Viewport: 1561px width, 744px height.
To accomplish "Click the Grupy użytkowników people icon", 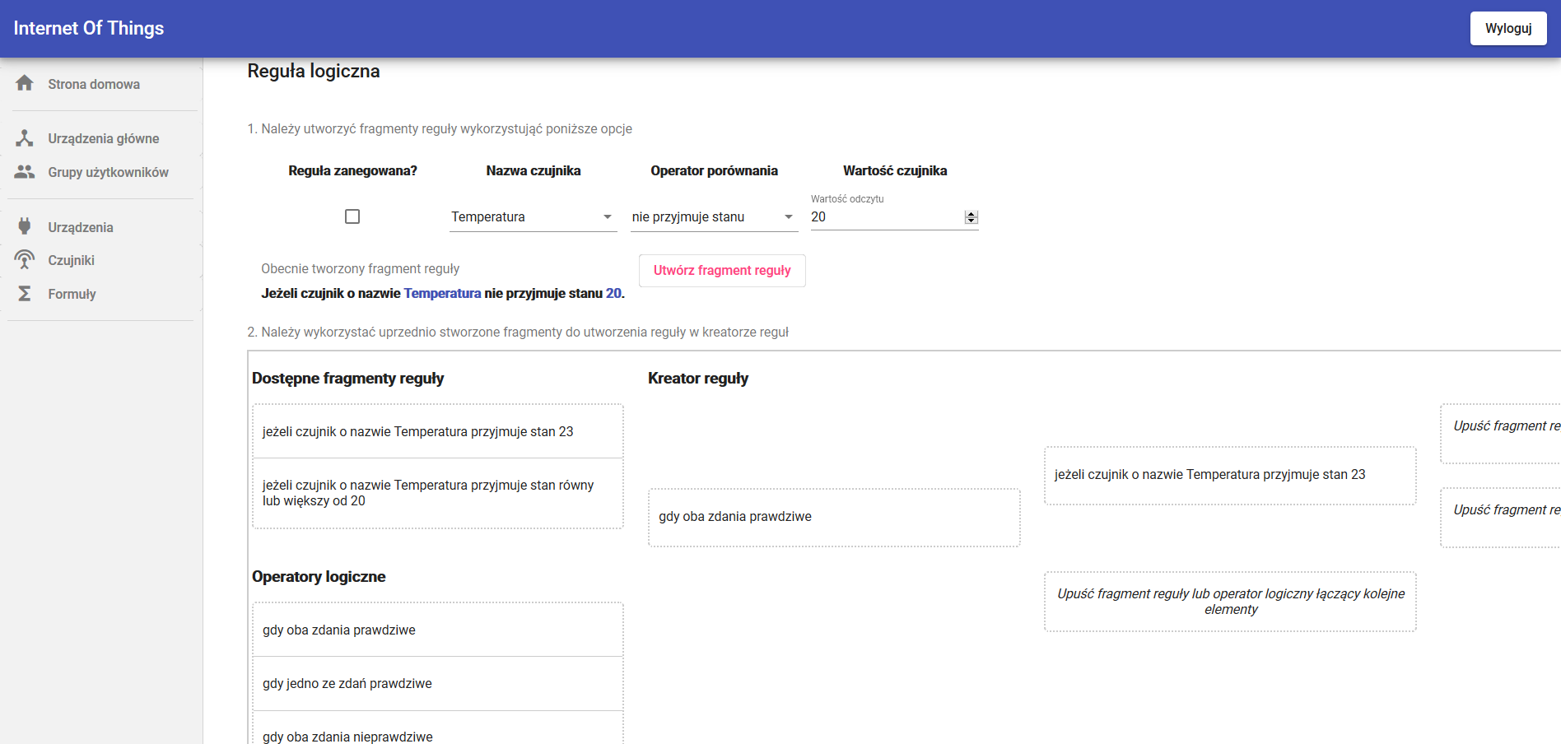I will pyautogui.click(x=25, y=171).
